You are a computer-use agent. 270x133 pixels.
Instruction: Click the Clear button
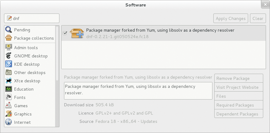pos(258,18)
